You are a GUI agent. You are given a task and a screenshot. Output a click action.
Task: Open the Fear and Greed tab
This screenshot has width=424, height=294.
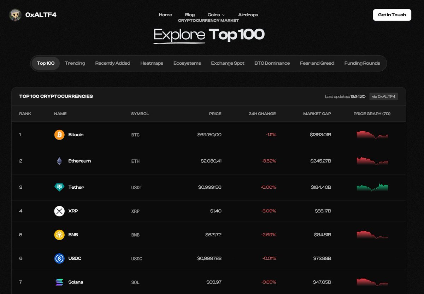tap(317, 63)
